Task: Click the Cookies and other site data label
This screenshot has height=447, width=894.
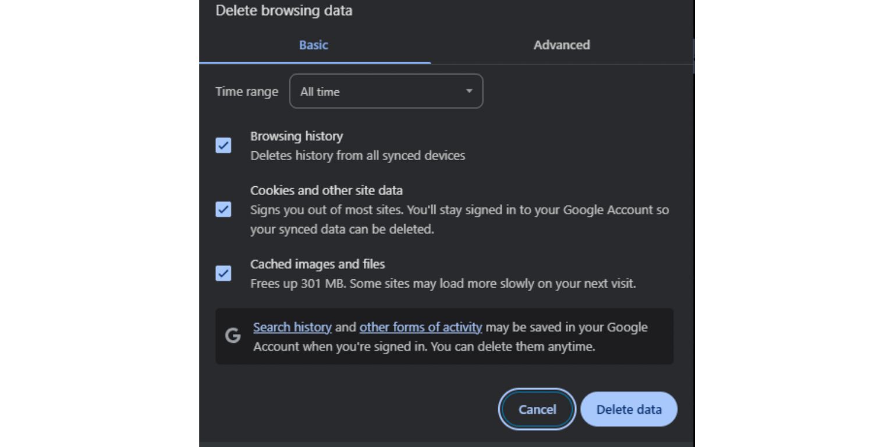Action: (x=327, y=190)
